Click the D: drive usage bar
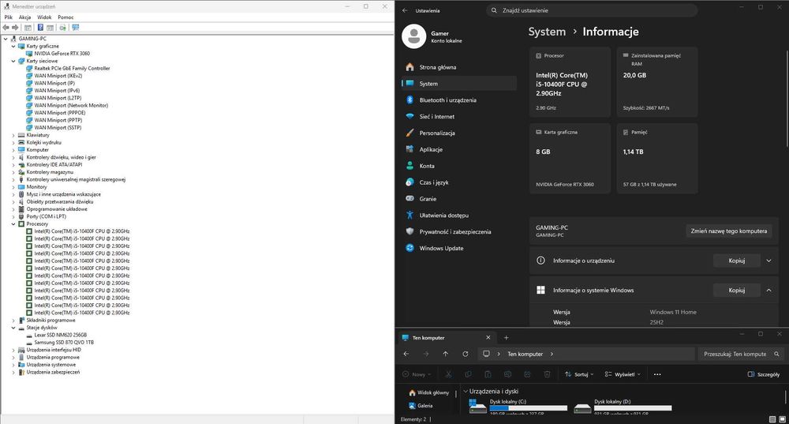789x424 pixels. [633, 408]
